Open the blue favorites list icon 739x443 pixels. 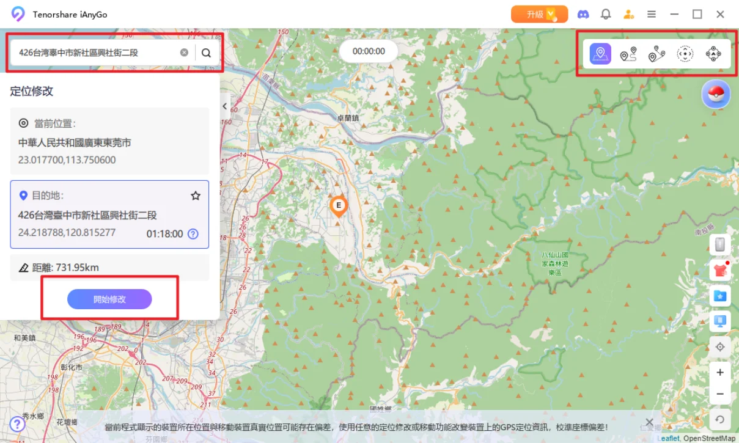point(720,296)
